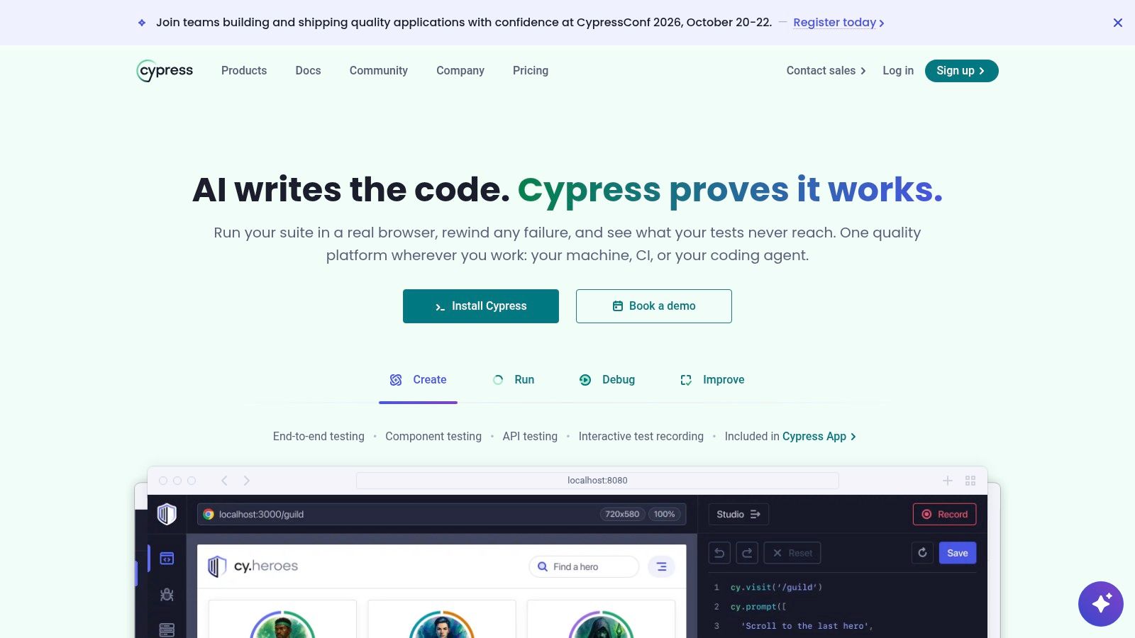Open the AI assistant sparkle button
The image size is (1135, 638).
click(1101, 604)
